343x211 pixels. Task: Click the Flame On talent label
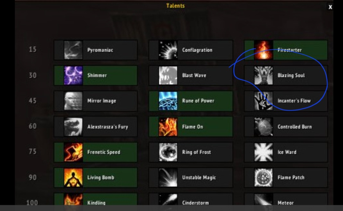point(192,127)
